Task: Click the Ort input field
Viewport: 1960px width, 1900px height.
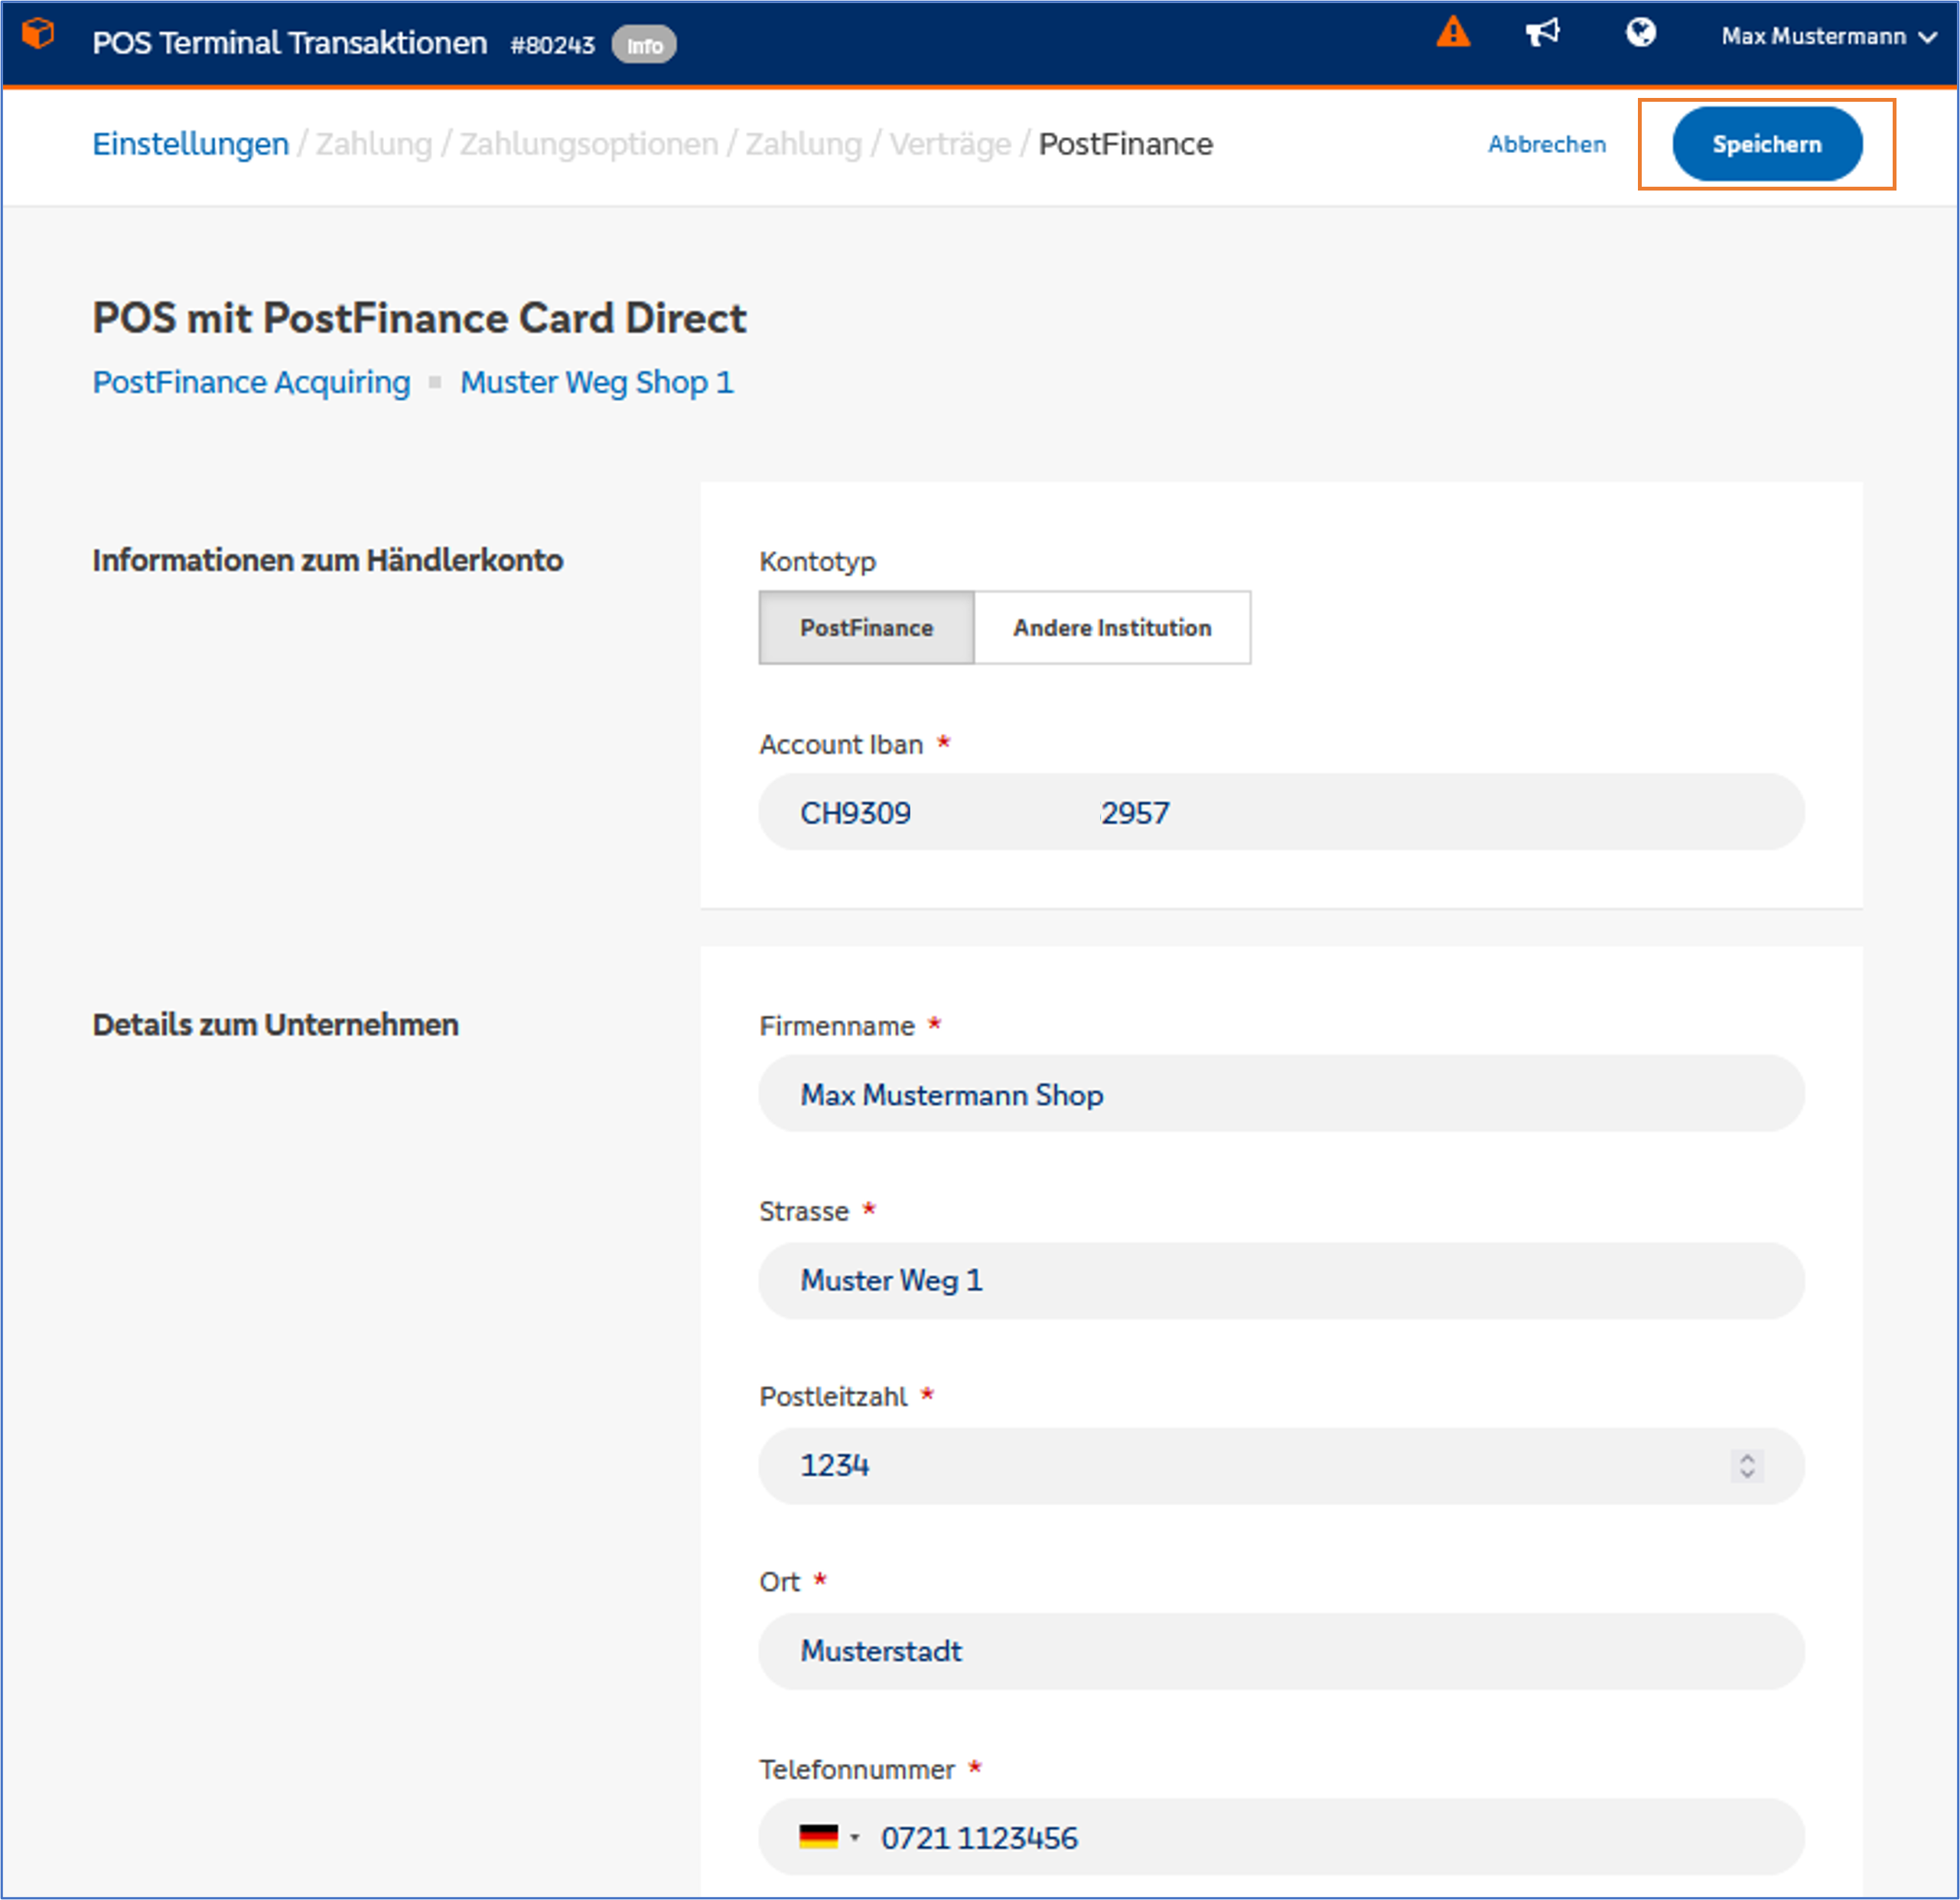Action: (1281, 1651)
